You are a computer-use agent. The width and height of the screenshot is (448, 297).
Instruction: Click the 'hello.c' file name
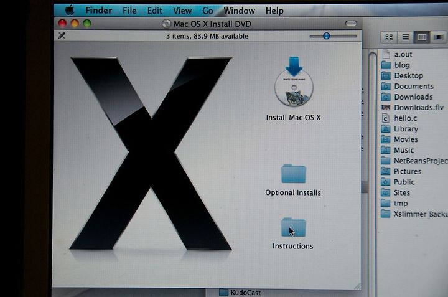(x=406, y=118)
